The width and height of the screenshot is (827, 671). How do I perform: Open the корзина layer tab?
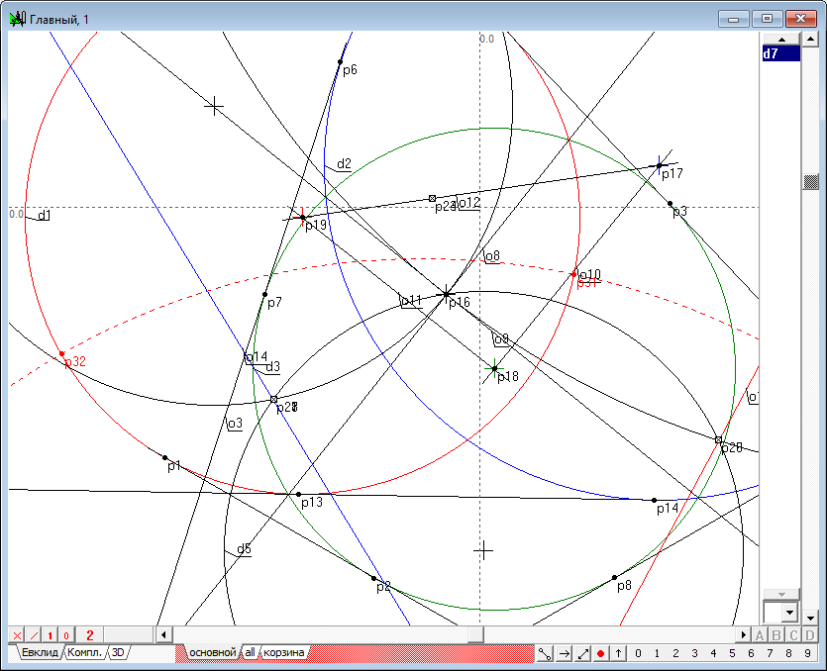pos(283,652)
